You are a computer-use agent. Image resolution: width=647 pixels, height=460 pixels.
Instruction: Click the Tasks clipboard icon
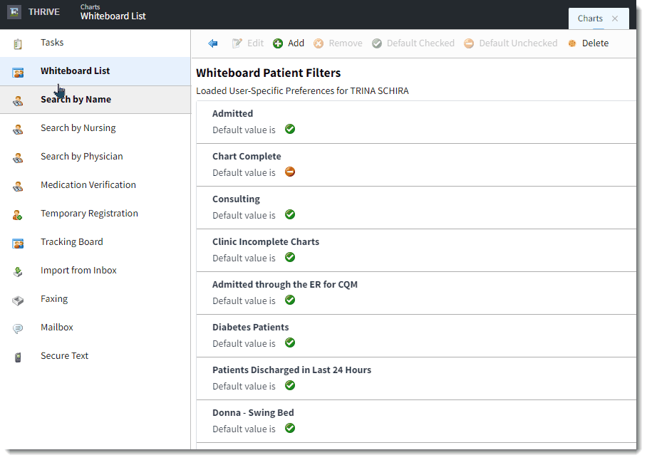click(x=18, y=43)
